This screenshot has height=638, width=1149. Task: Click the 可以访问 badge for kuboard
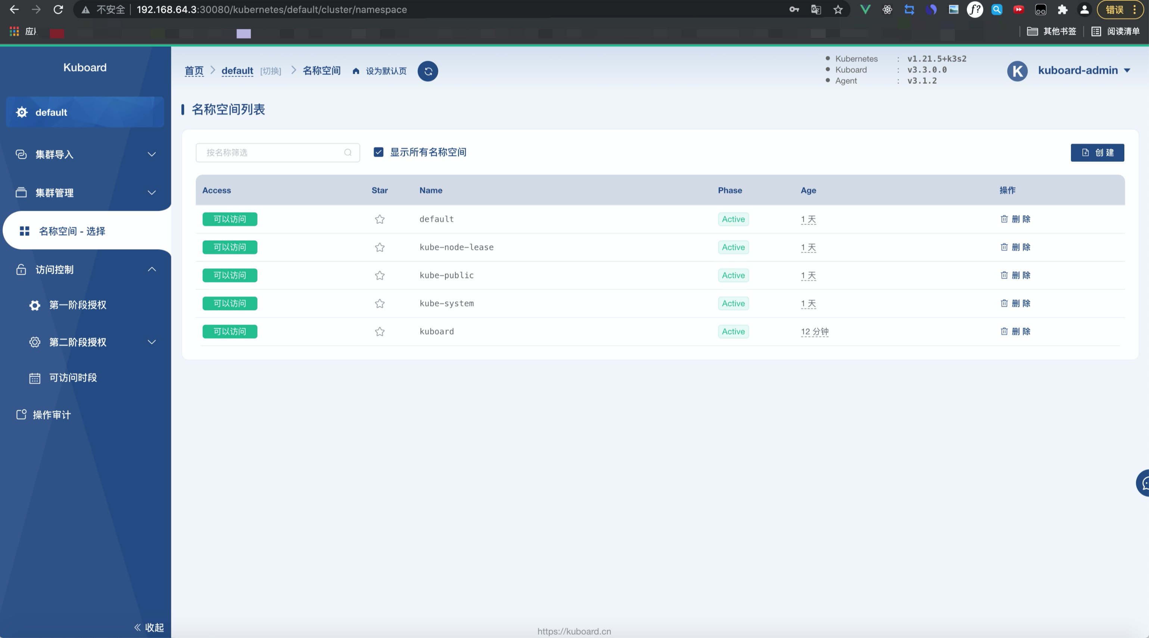tap(230, 332)
